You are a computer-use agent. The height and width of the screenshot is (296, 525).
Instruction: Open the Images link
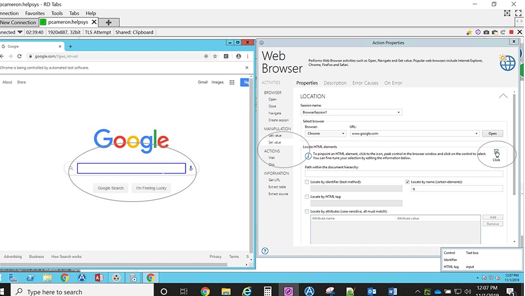tap(217, 82)
